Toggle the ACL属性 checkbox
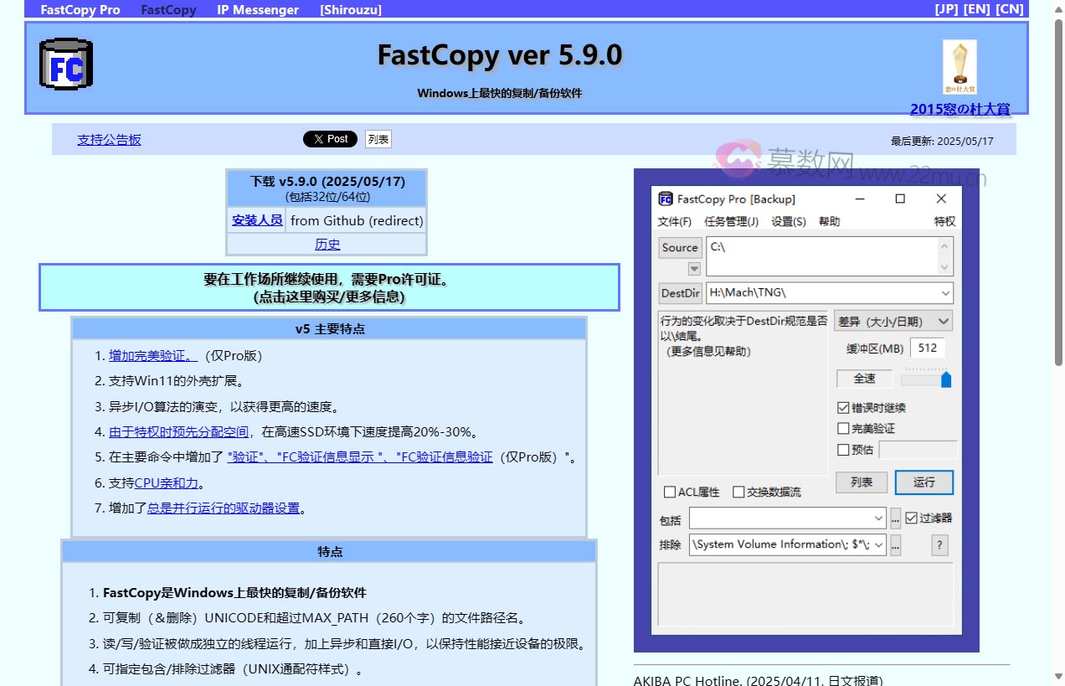 click(x=669, y=492)
